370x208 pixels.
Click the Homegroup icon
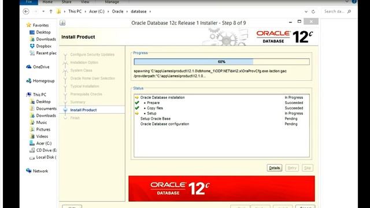click(x=29, y=81)
